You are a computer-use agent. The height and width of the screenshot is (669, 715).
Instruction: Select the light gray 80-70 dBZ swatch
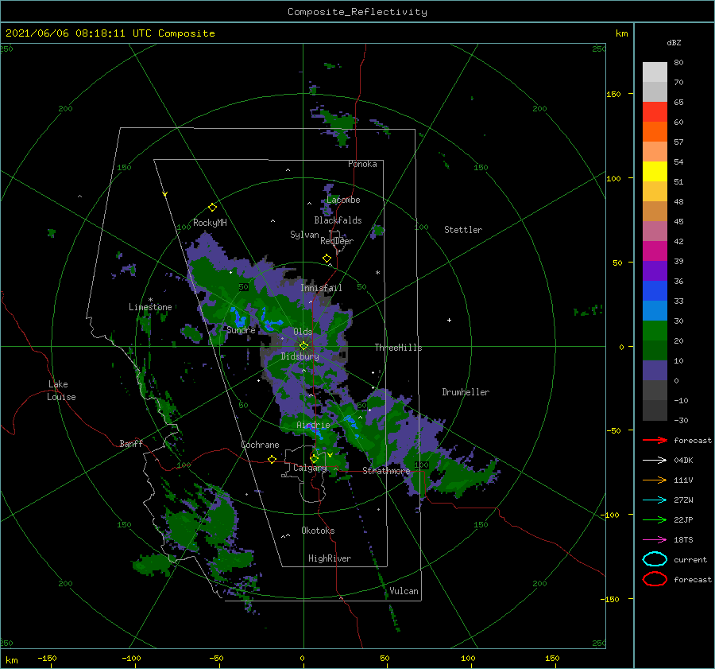[655, 72]
